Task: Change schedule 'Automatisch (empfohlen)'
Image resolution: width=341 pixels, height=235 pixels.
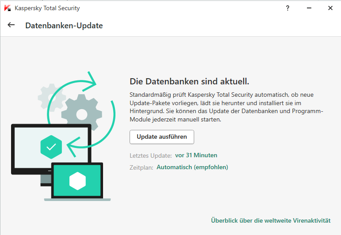Action: (x=192, y=167)
